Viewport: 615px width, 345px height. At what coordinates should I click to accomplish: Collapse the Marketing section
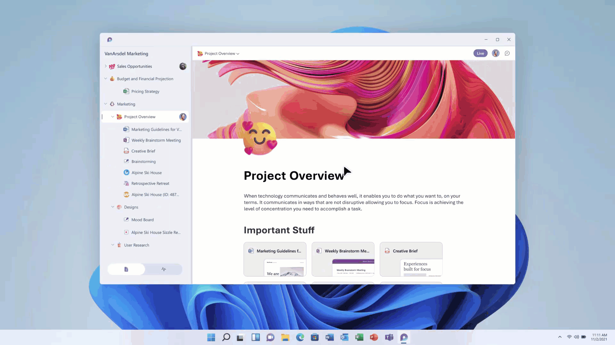[x=106, y=103]
